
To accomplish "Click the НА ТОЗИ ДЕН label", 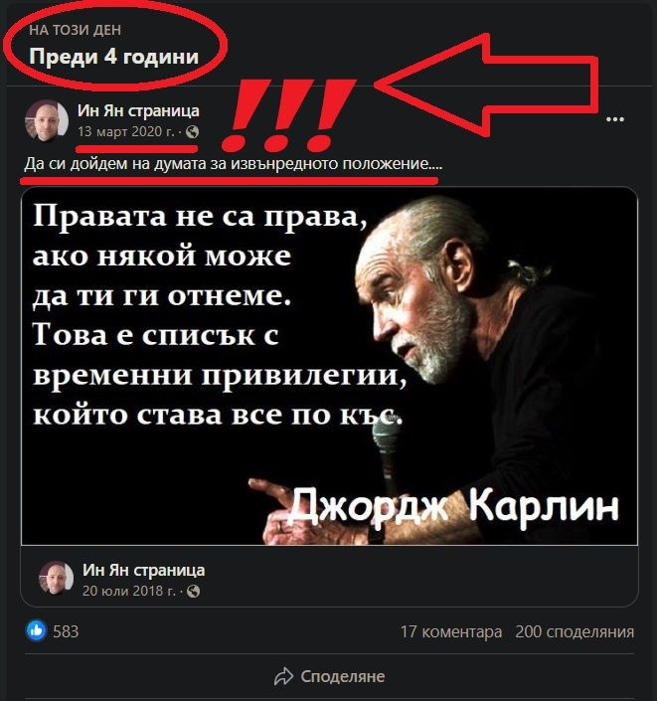I will point(76,30).
